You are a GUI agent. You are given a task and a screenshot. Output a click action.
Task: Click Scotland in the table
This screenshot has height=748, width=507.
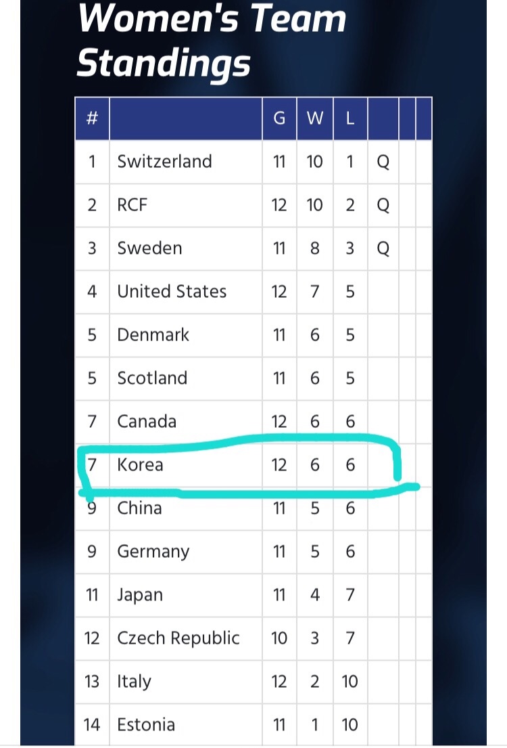click(152, 378)
